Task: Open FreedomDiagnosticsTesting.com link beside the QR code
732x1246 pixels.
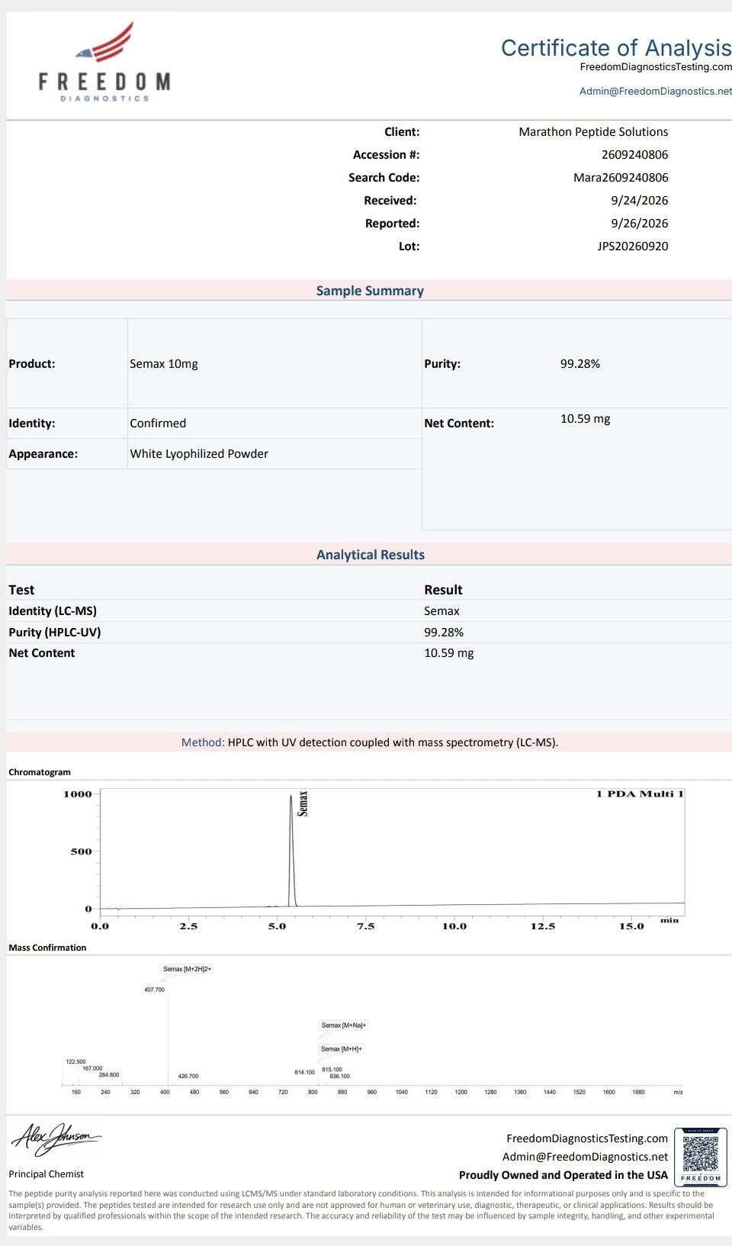Action: tap(587, 1138)
